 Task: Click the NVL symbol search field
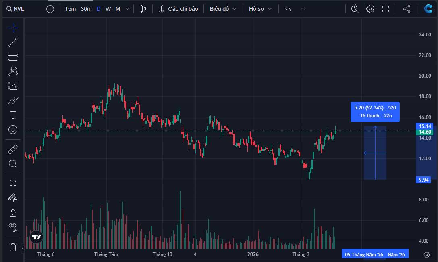pos(20,9)
